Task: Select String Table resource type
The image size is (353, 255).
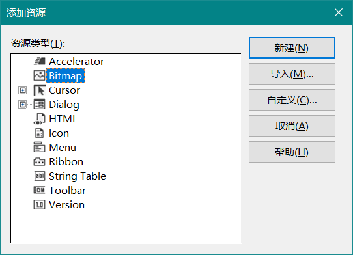Action: click(78, 176)
